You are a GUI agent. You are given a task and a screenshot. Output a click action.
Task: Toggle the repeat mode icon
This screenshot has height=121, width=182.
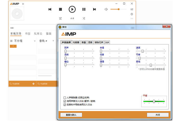[60, 18]
